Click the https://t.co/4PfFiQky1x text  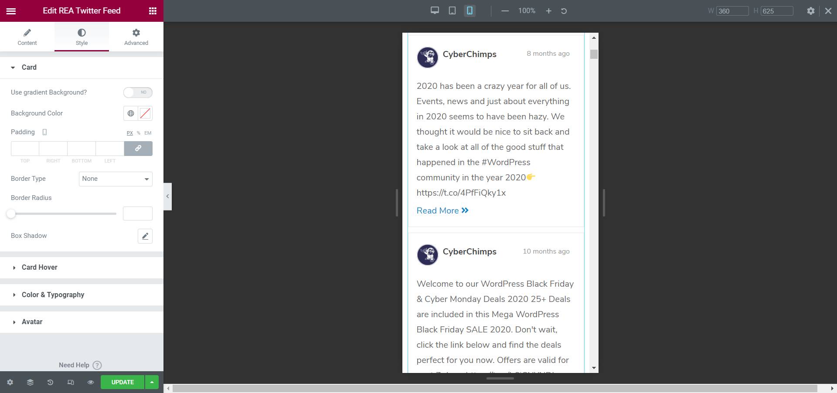click(461, 193)
